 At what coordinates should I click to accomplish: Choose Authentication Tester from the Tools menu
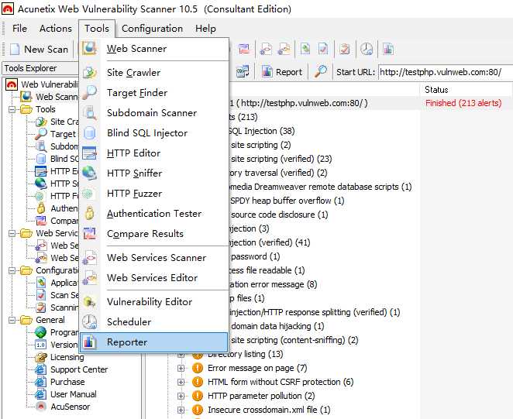(153, 214)
